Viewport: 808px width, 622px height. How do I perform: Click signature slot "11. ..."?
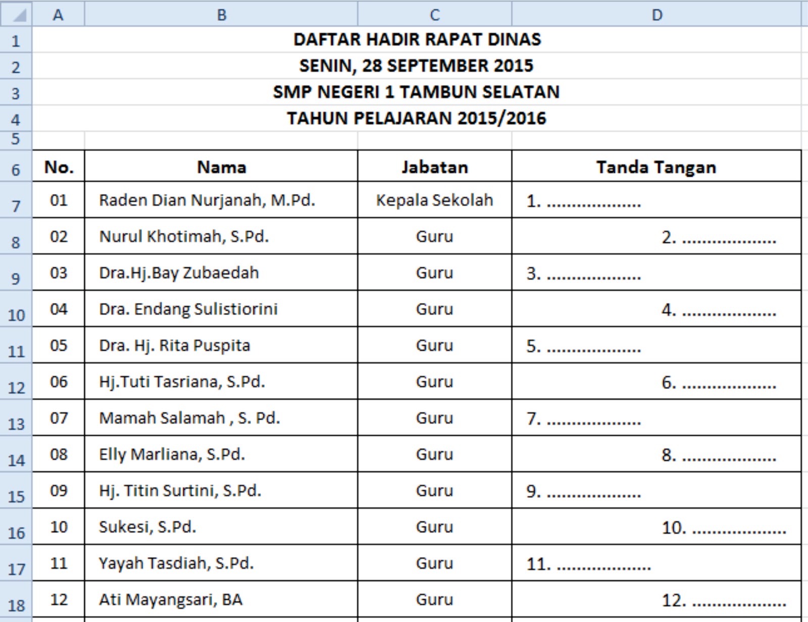coord(588,565)
